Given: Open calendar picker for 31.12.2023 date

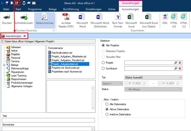Looking at the screenshot, I should 178,83.
